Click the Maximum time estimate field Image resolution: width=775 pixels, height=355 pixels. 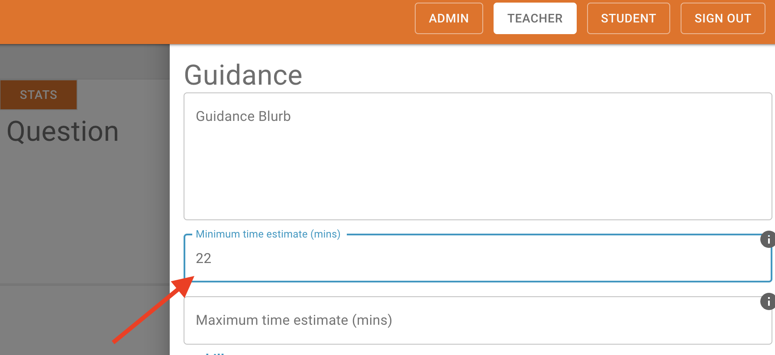(433, 320)
